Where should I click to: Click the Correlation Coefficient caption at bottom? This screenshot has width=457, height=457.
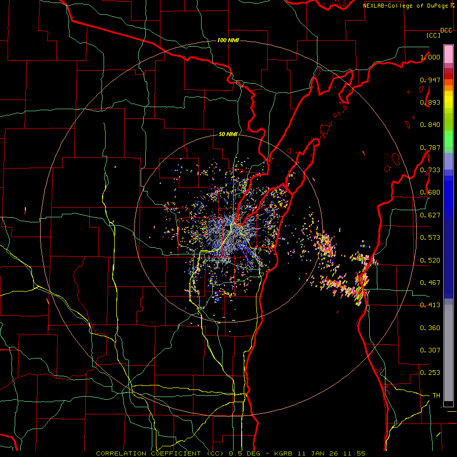pos(231,453)
